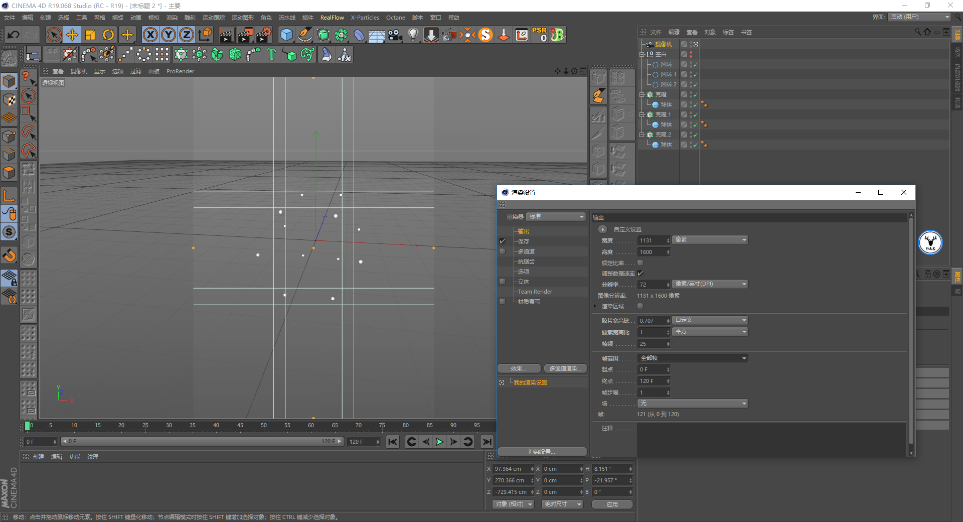Click the 多通道渲染... button
This screenshot has width=963, height=522.
[565, 368]
